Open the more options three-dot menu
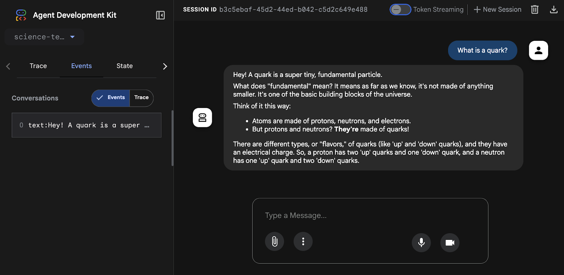 coord(303,242)
